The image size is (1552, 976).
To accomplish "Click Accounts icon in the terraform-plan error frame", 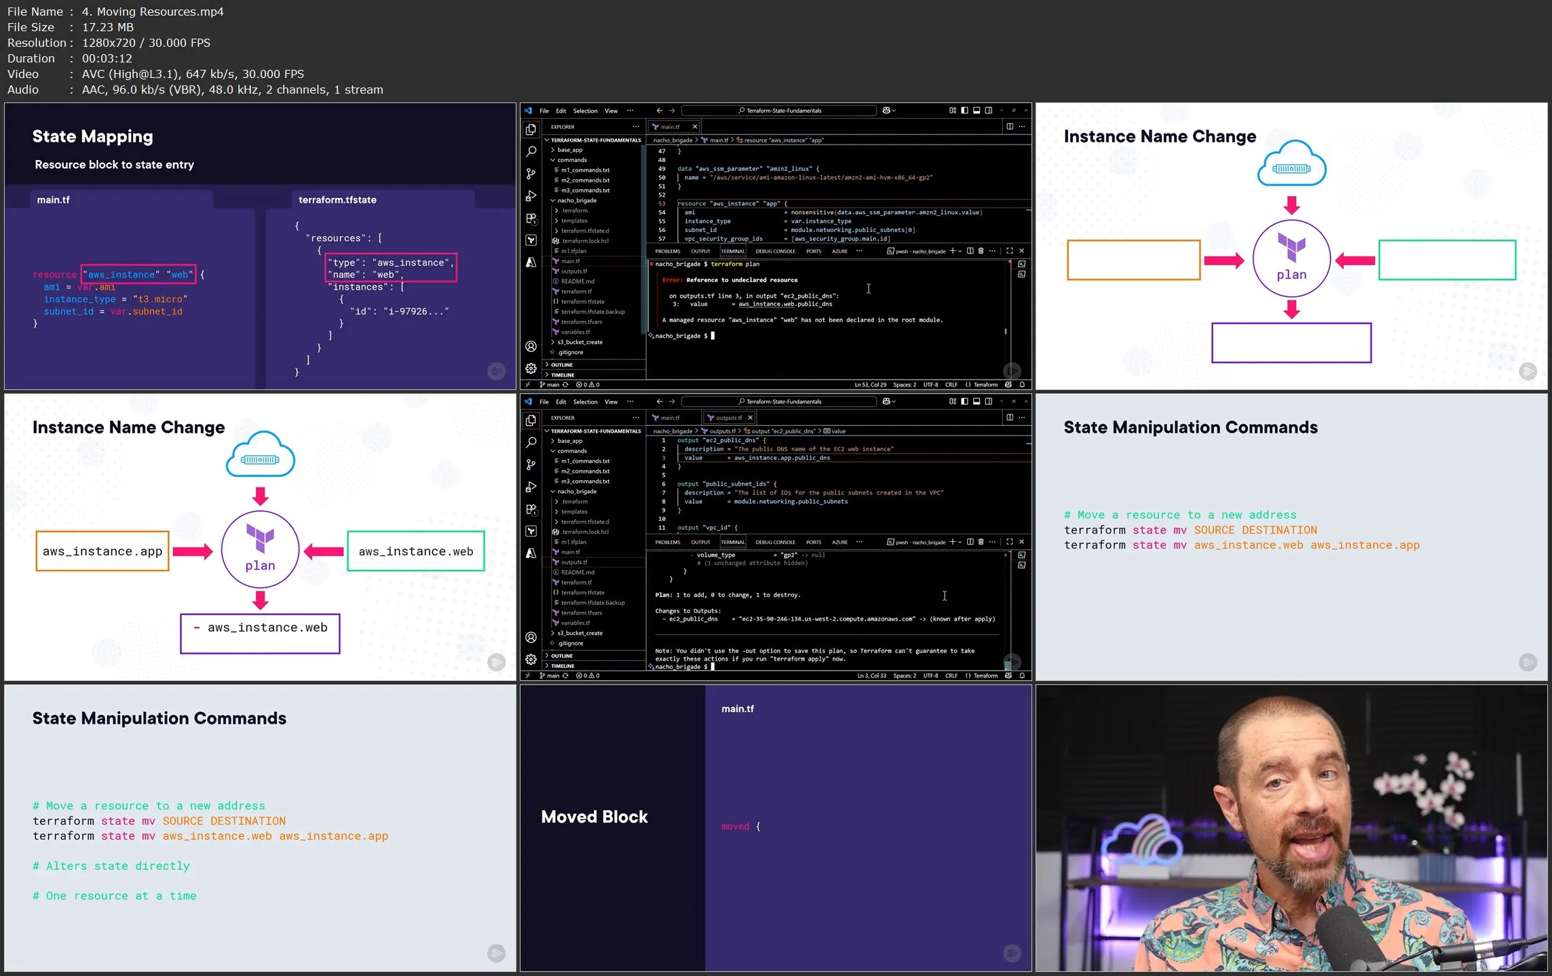I will (531, 347).
